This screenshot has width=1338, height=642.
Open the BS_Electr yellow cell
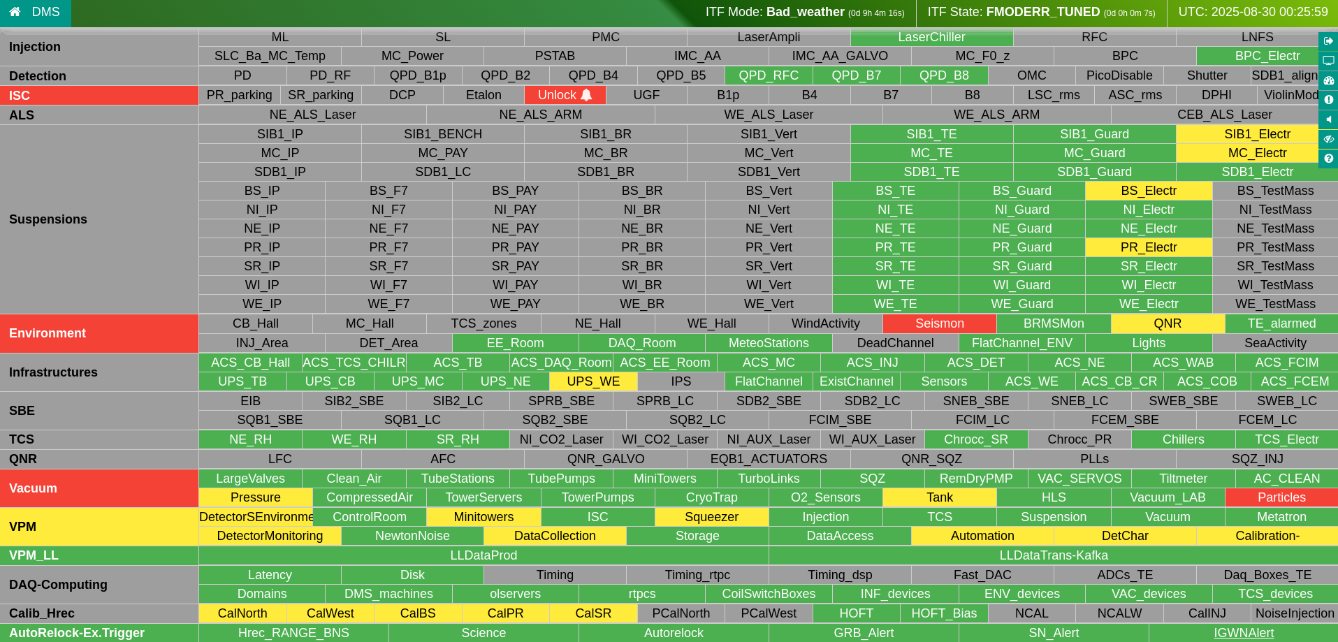point(1149,191)
